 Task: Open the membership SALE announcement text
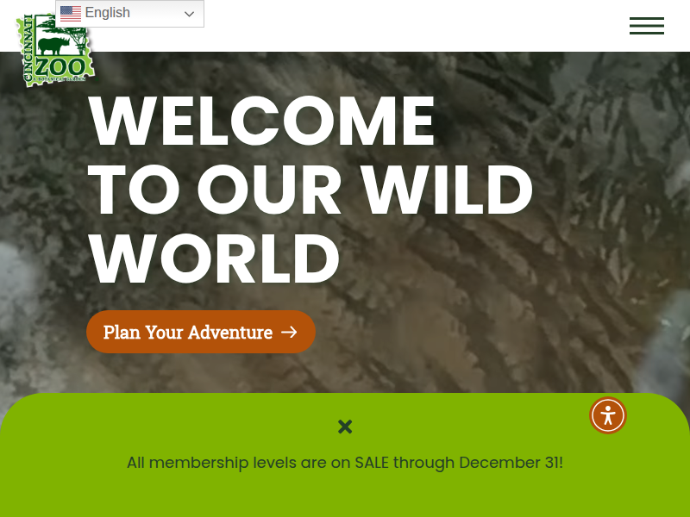pos(344,463)
